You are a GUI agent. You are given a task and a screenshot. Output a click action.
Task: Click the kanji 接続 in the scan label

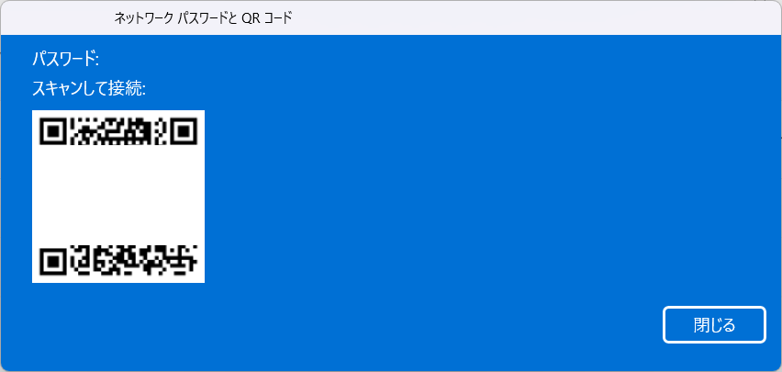click(x=129, y=88)
